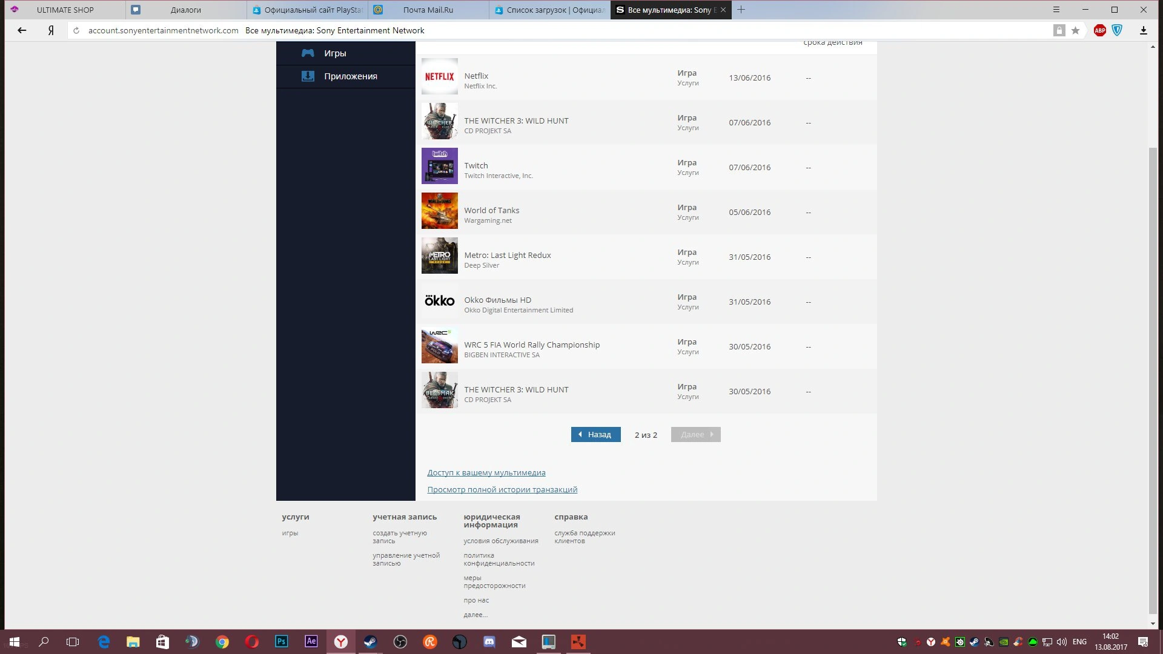Viewport: 1163px width, 654px height.
Task: Click the 'Okko Фильмы HD' title
Action: coord(498,300)
